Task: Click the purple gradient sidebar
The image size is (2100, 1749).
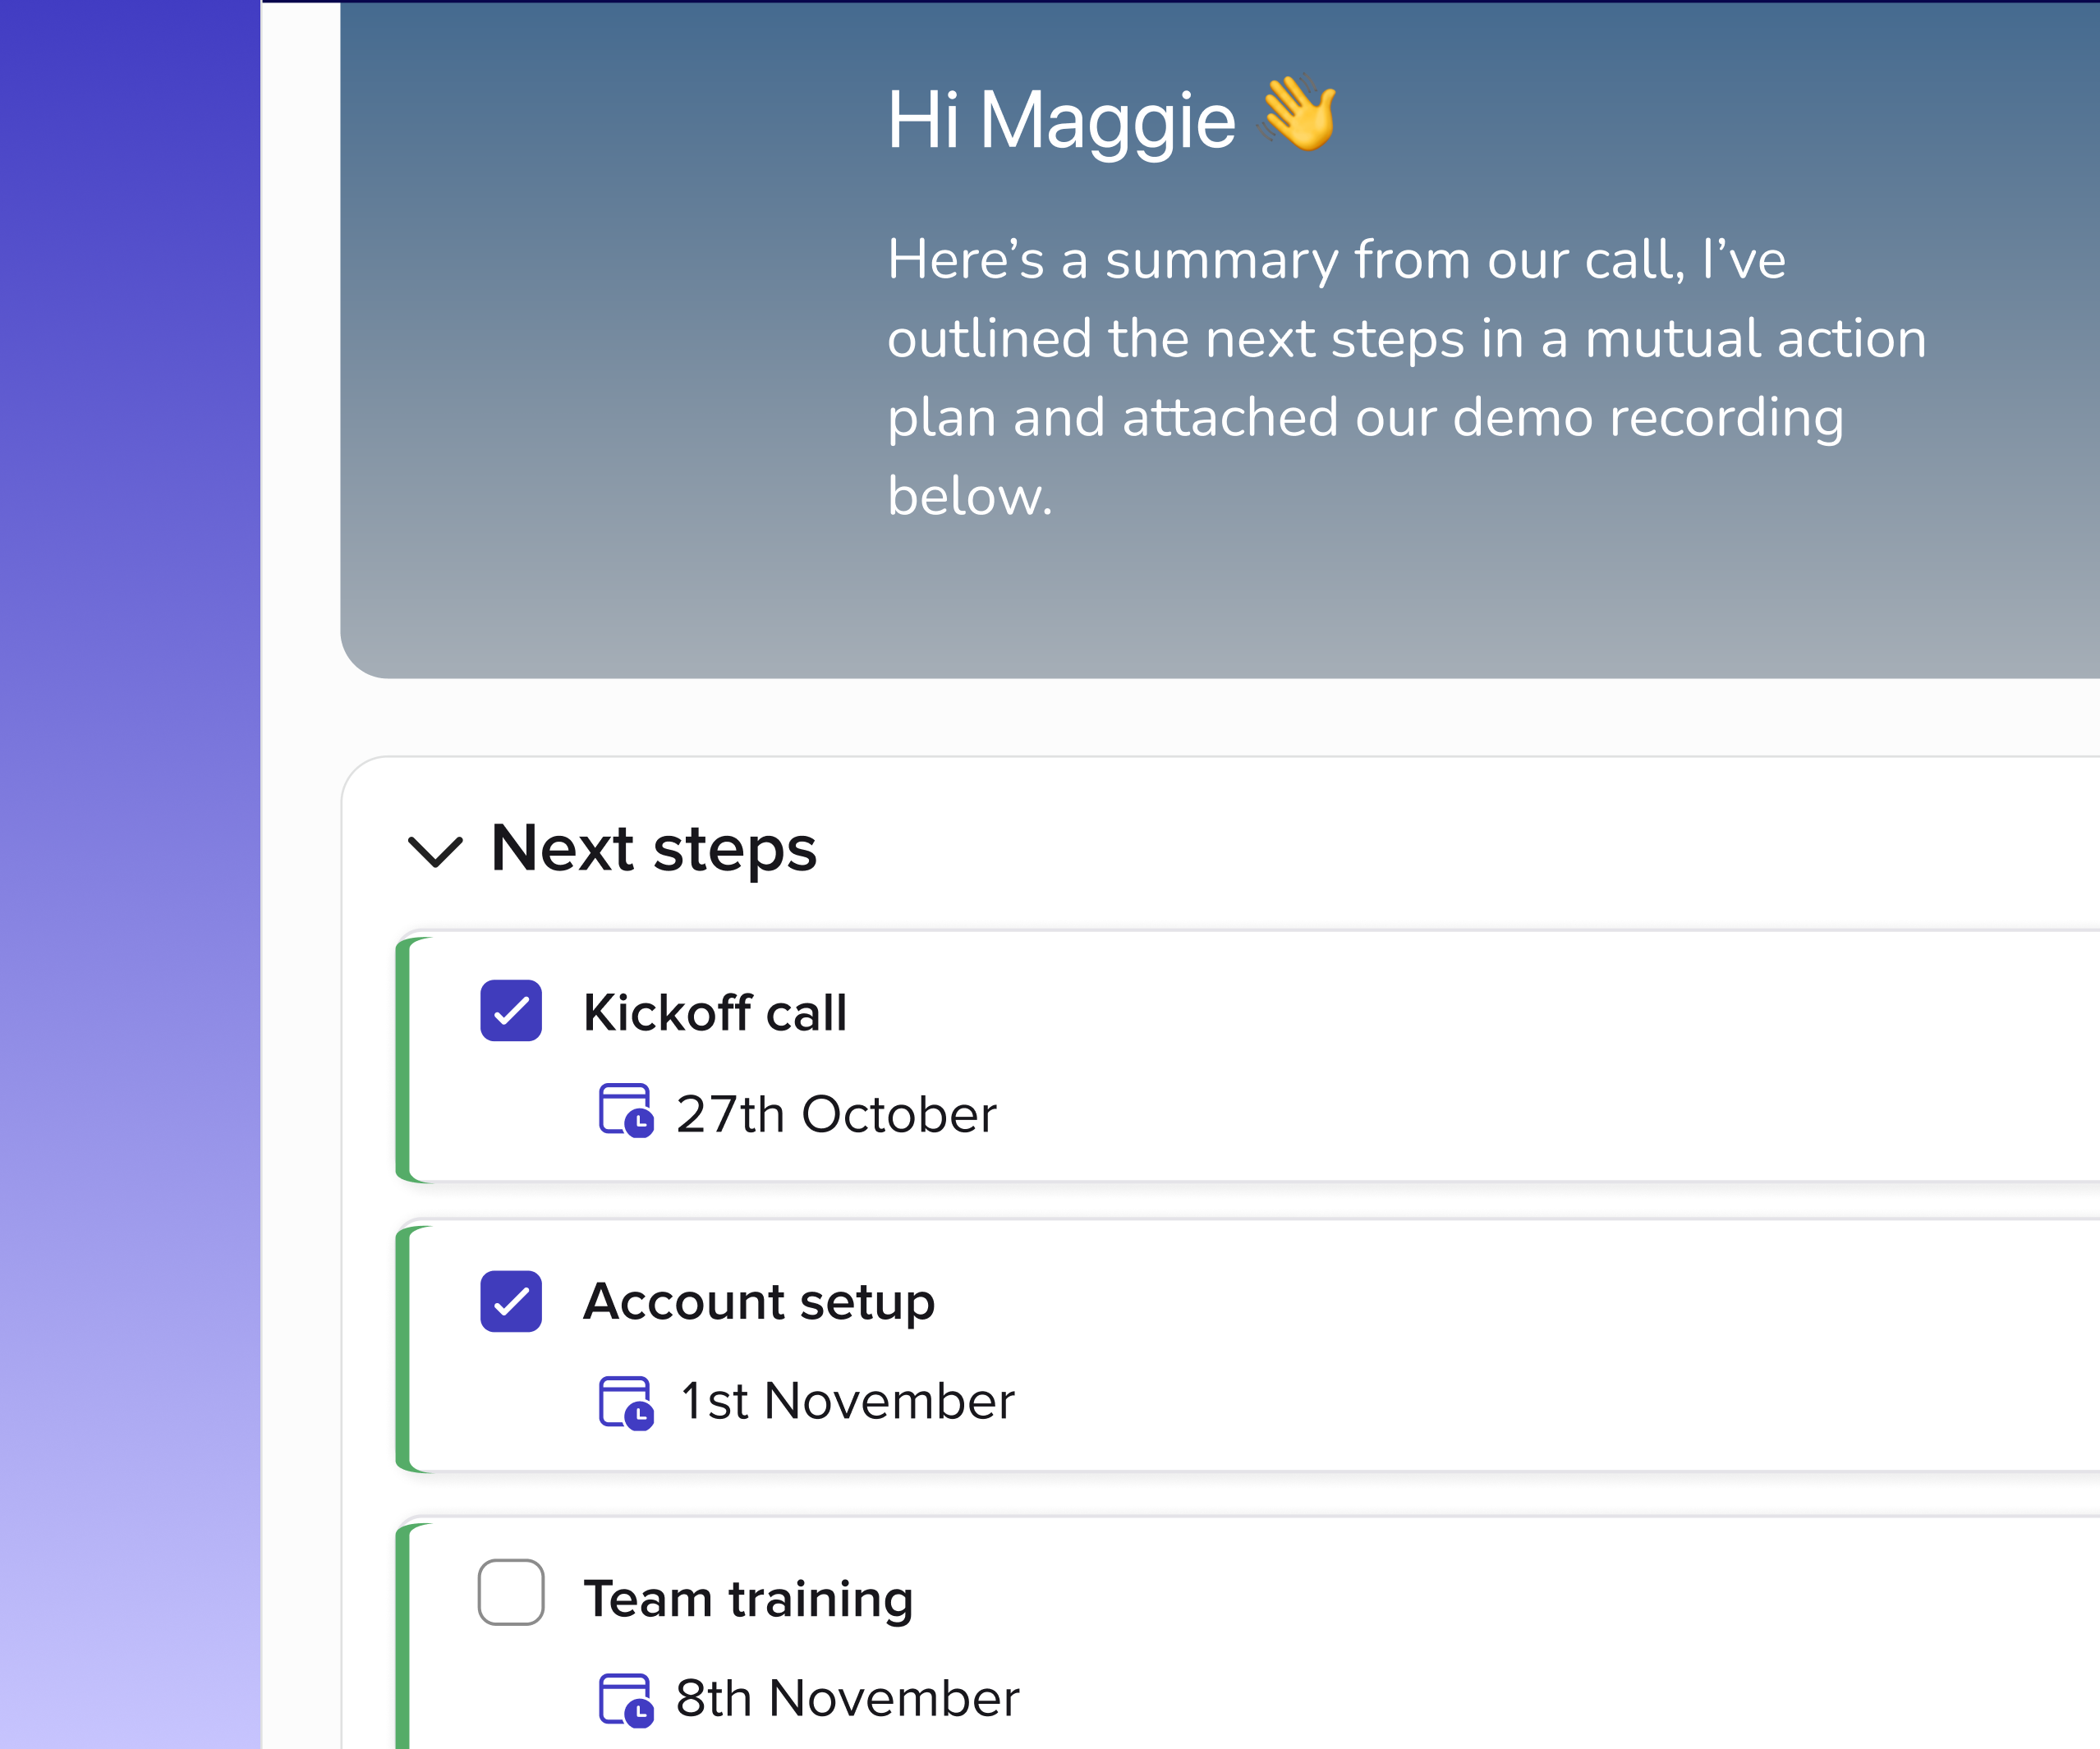Action: tap(130, 875)
